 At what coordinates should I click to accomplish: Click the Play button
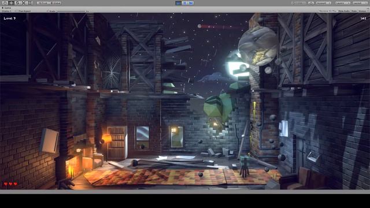click(179, 3)
